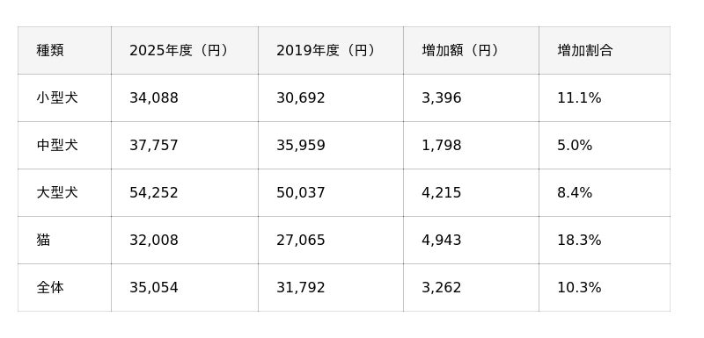Click the 27,065 value for cats
This screenshot has width=704, height=338.
[x=331, y=240]
